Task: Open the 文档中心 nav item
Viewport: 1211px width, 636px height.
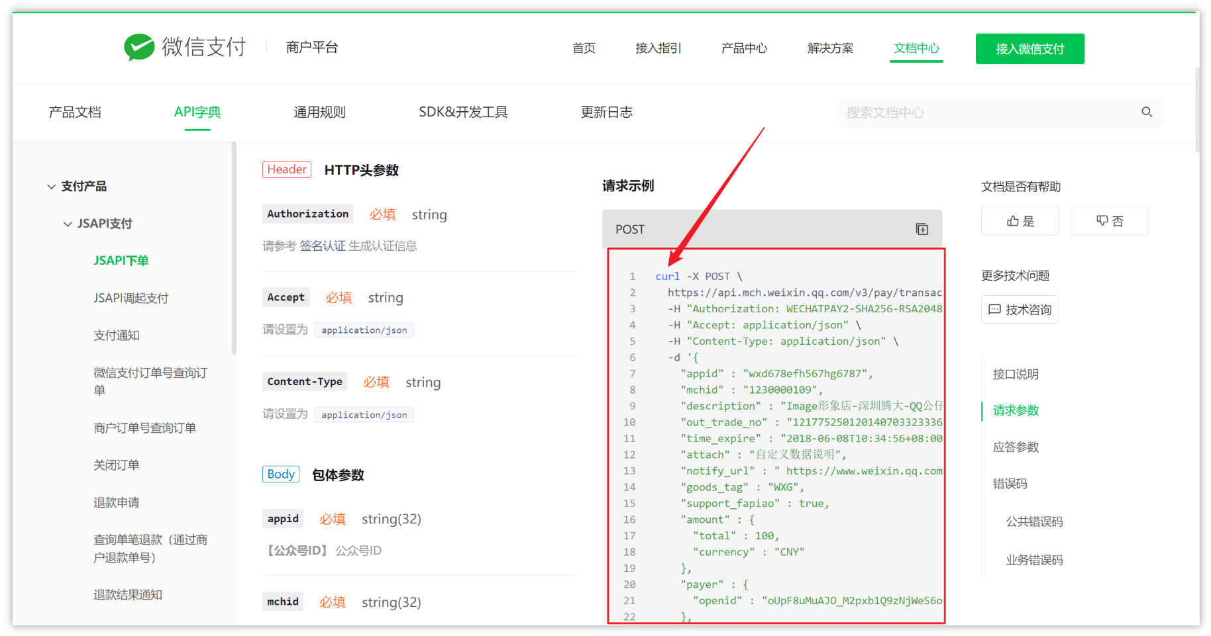Action: (x=916, y=48)
